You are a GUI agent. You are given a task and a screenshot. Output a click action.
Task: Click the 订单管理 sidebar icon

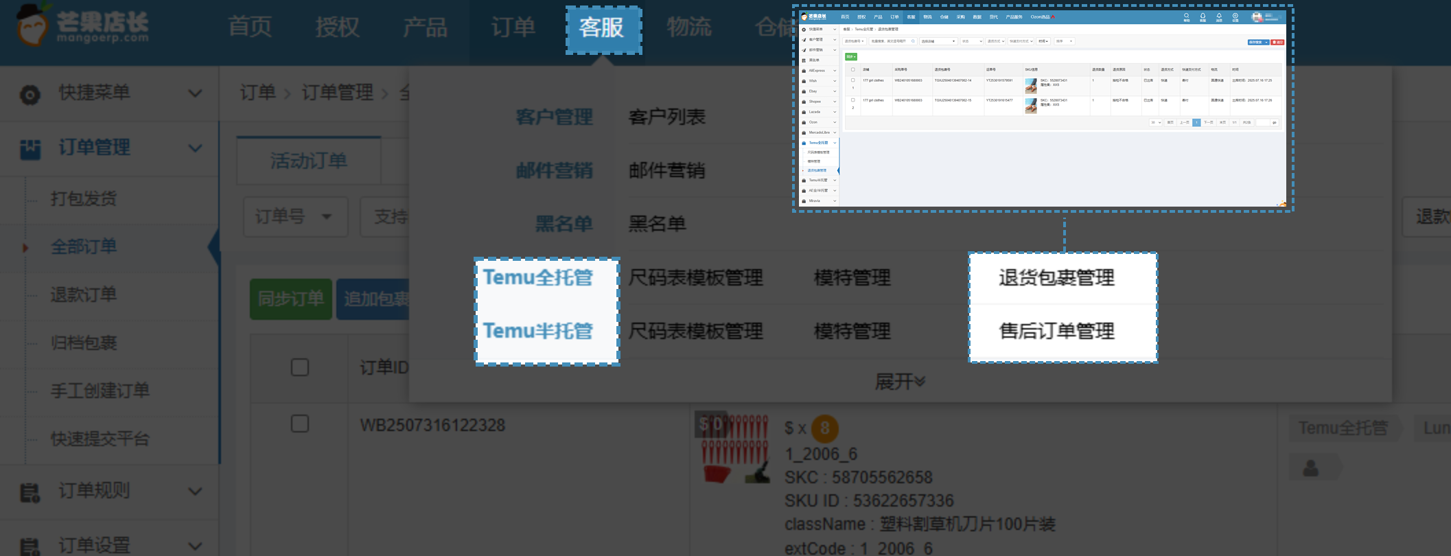(x=30, y=148)
